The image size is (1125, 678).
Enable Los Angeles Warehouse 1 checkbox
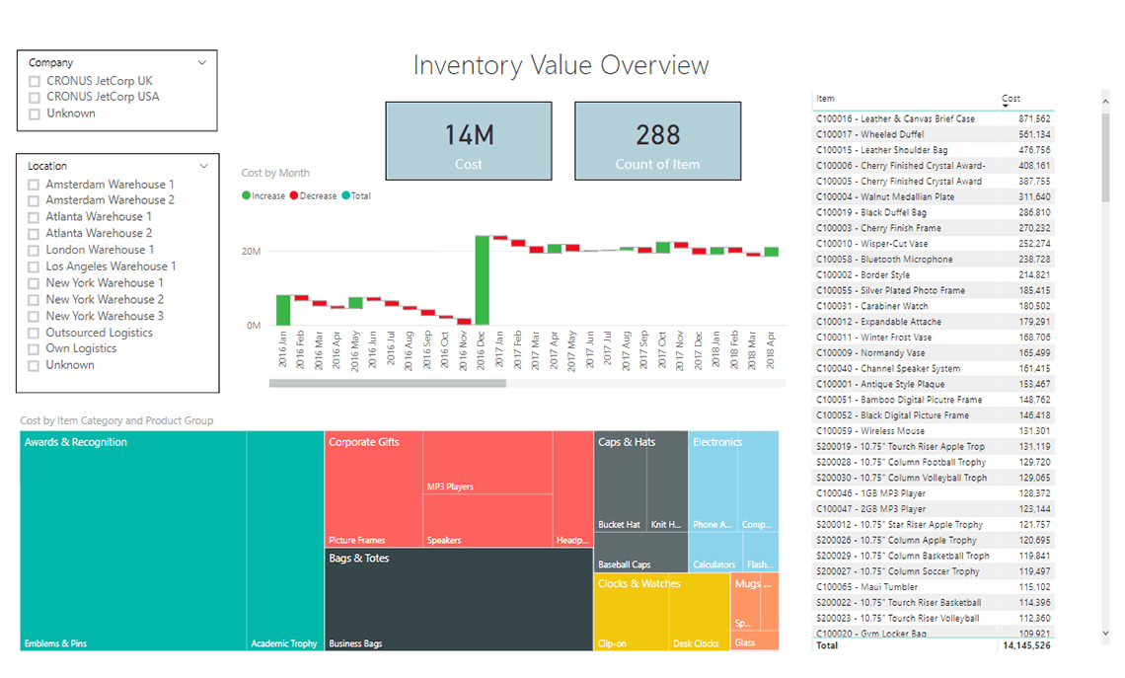[x=33, y=266]
